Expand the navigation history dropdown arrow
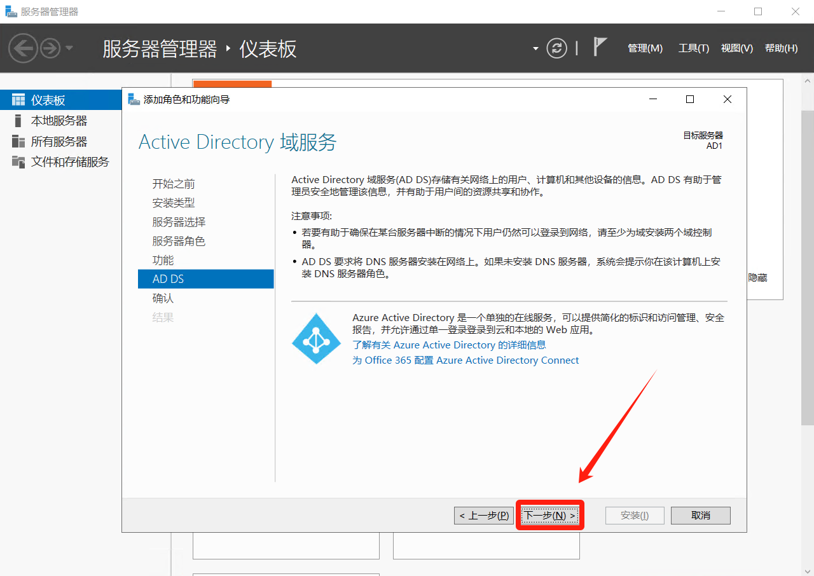Viewport: 814px width, 576px height. [69, 48]
